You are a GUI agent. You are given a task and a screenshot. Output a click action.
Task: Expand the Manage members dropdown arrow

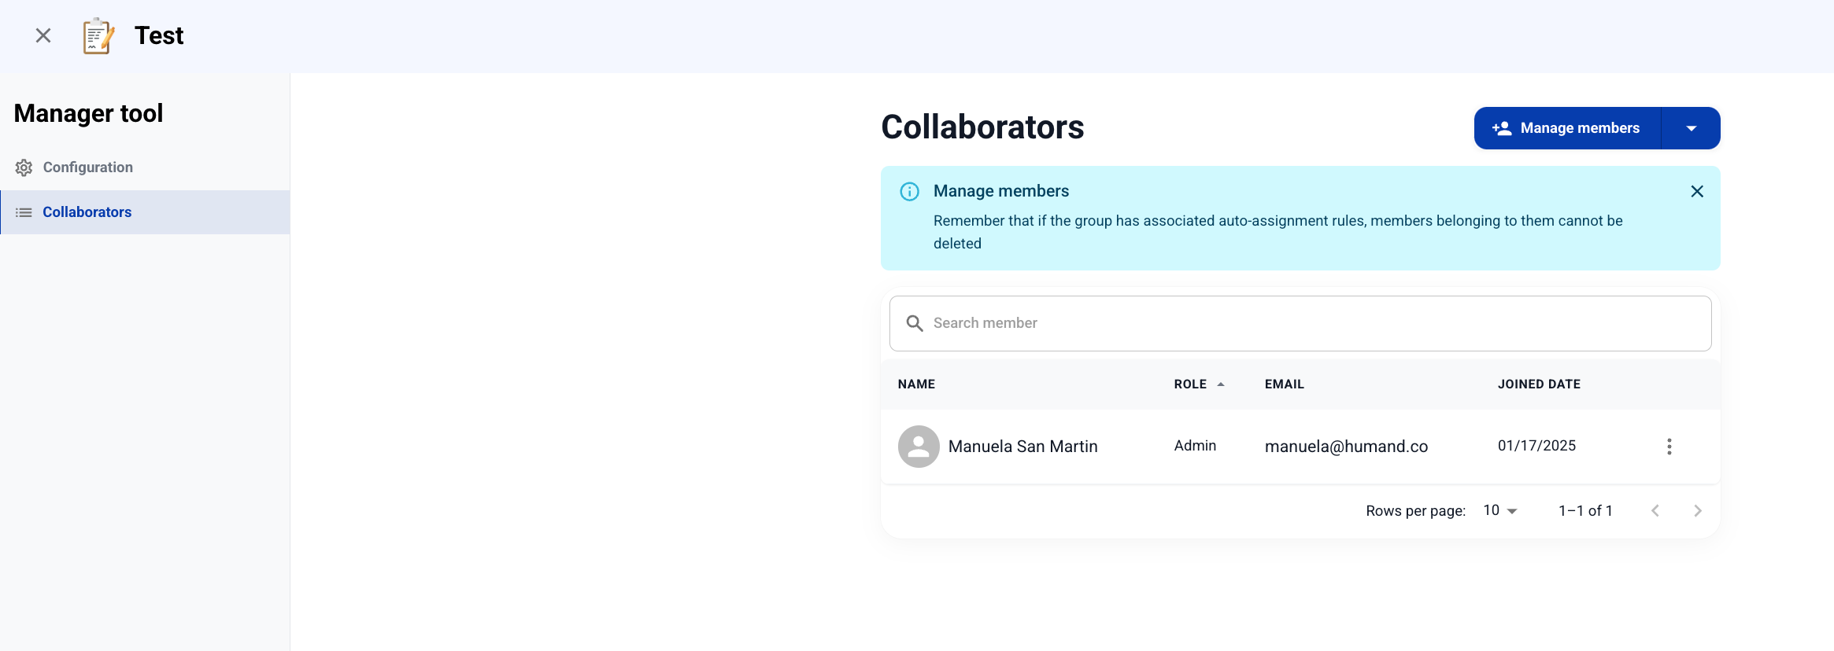[x=1691, y=128]
